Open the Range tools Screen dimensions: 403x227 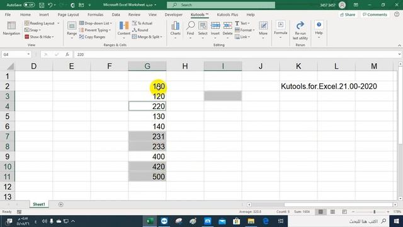[x=72, y=30]
